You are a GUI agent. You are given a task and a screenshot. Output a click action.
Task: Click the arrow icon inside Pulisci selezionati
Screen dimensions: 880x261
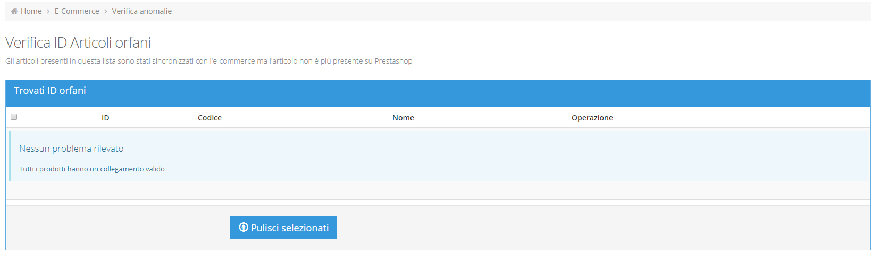[x=244, y=227]
